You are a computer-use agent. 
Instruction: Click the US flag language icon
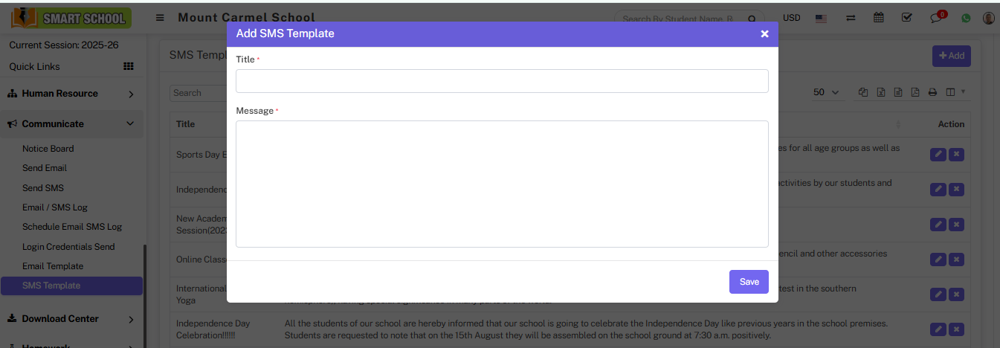point(821,18)
